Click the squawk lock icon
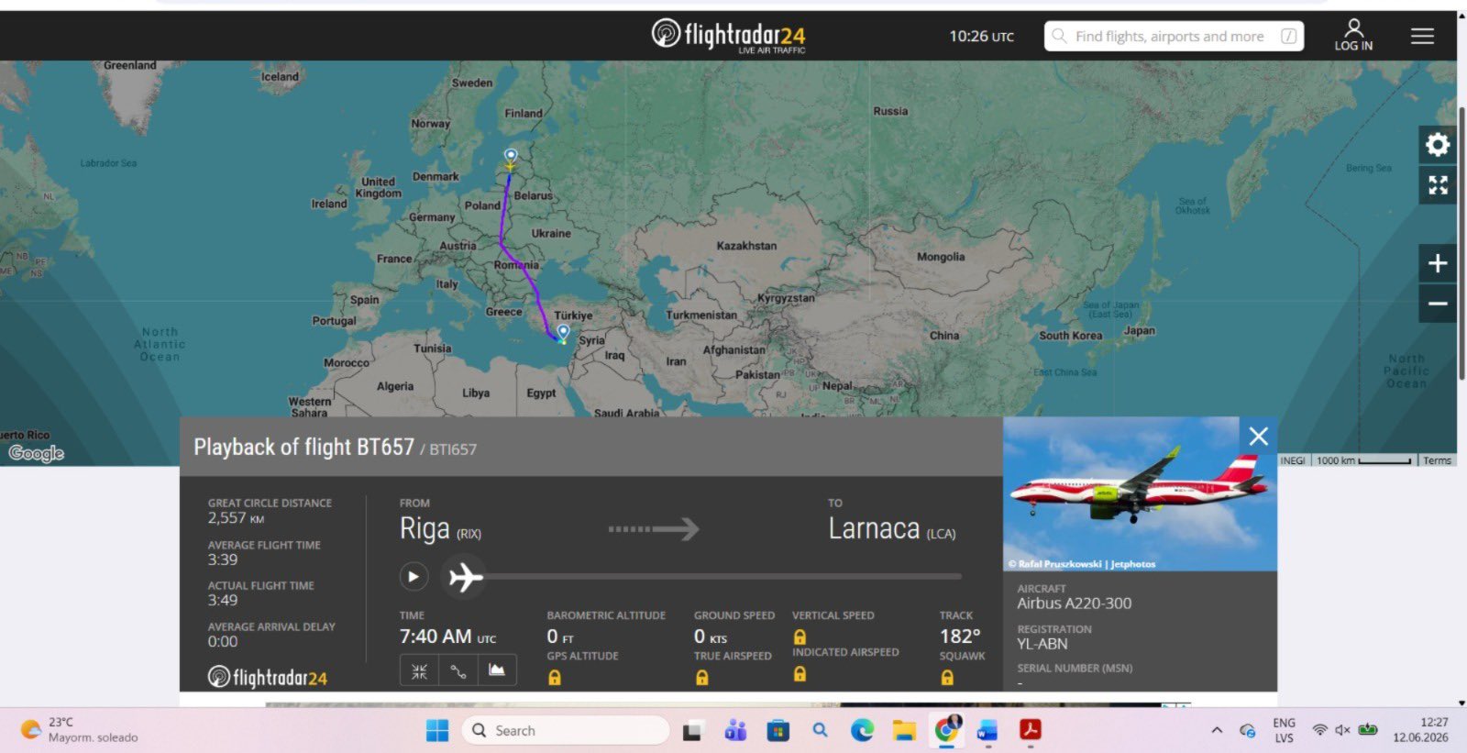1467x753 pixels. point(947,678)
